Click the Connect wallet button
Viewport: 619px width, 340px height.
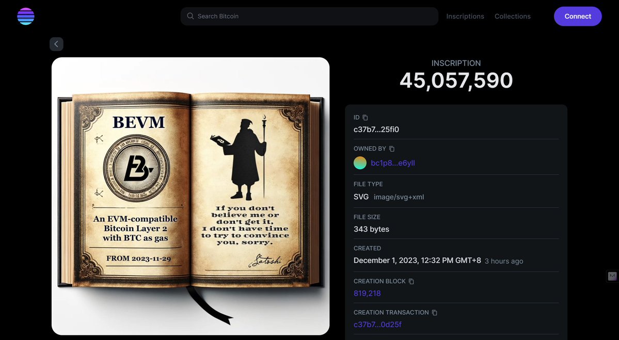pos(578,16)
